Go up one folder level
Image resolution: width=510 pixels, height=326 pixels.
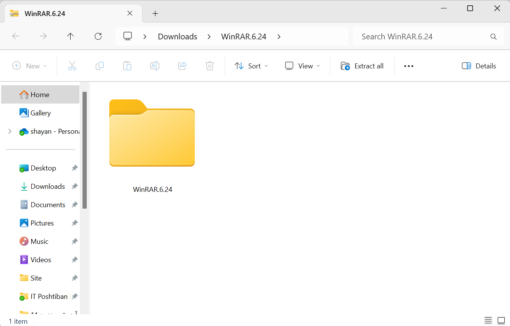(70, 36)
